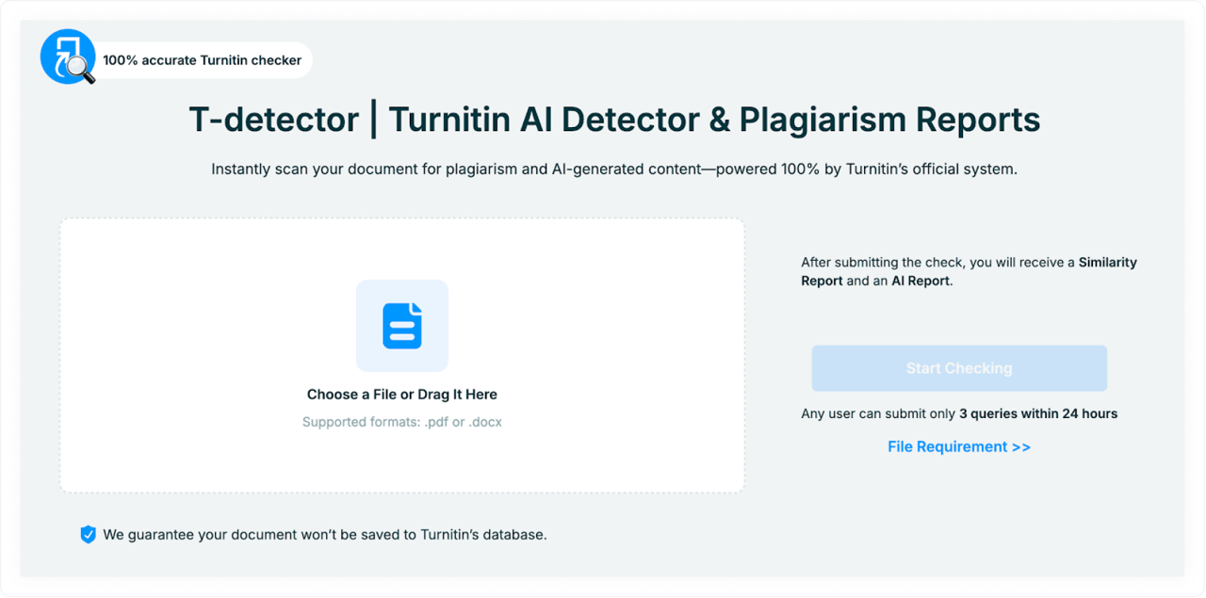
Task: Click the '100% accurate Turnitin checker' badge
Action: click(x=203, y=59)
